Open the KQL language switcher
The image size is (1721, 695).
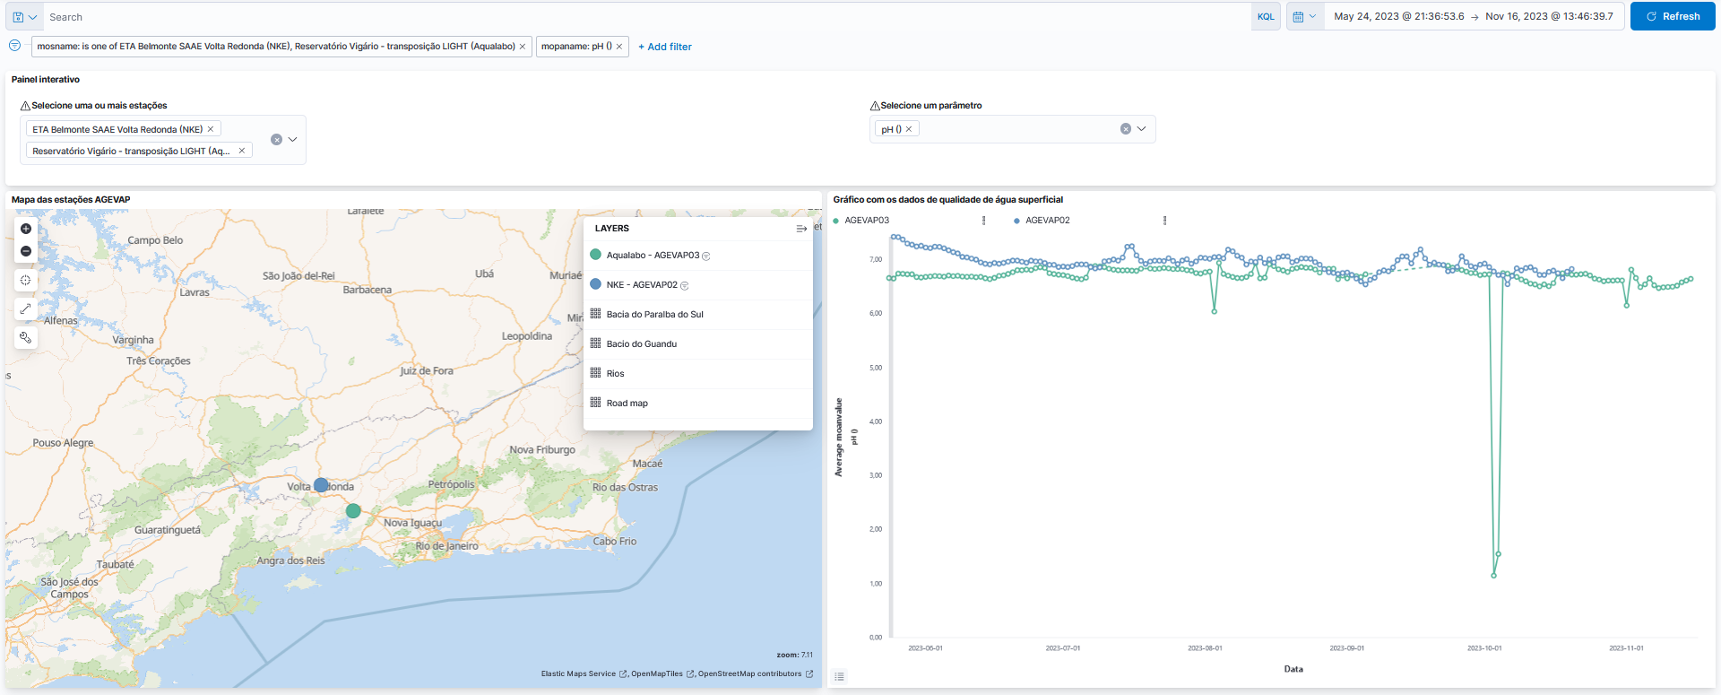(x=1265, y=17)
